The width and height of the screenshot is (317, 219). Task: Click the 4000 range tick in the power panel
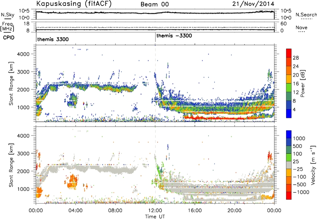[23, 54]
